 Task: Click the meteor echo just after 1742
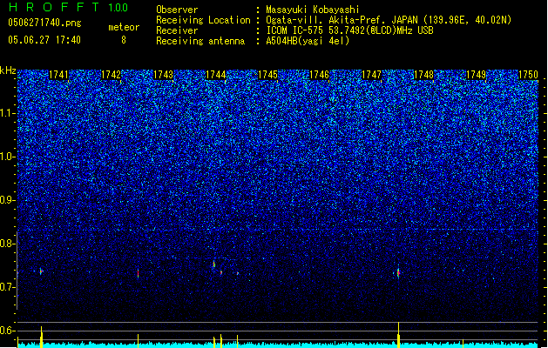(138, 274)
